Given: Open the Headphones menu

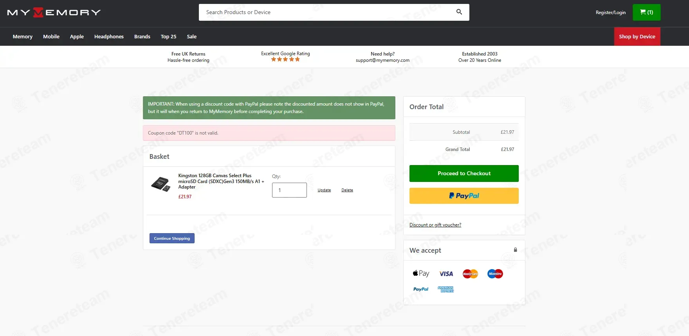Looking at the screenshot, I should [109, 36].
